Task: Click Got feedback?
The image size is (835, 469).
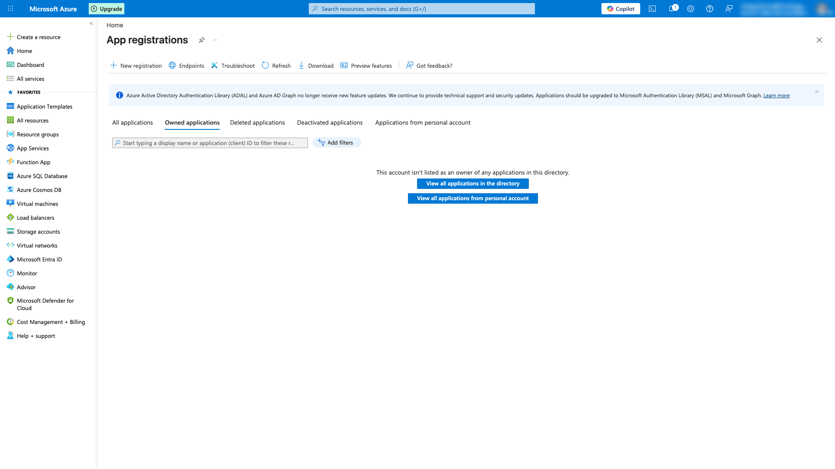Action: [x=430, y=66]
